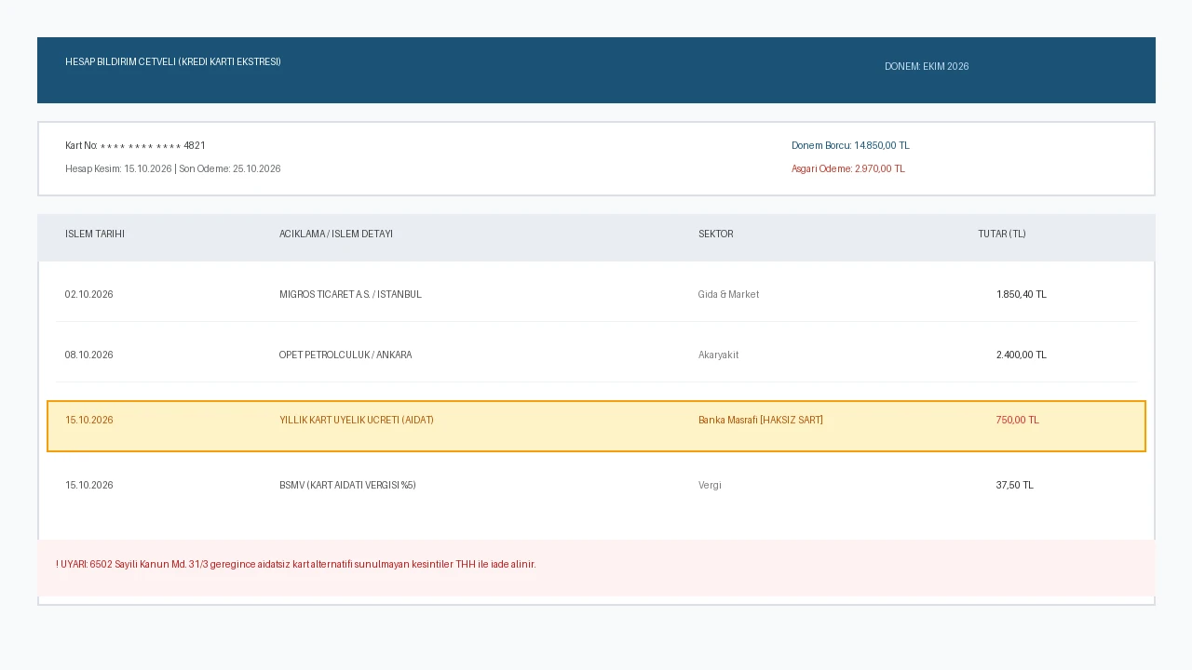Click the HESAP BILDIRIM CETVELI header title
The width and height of the screenshot is (1192, 670).
[173, 62]
